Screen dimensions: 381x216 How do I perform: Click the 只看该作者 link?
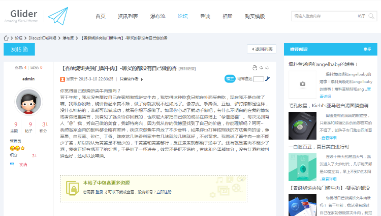click(129, 79)
